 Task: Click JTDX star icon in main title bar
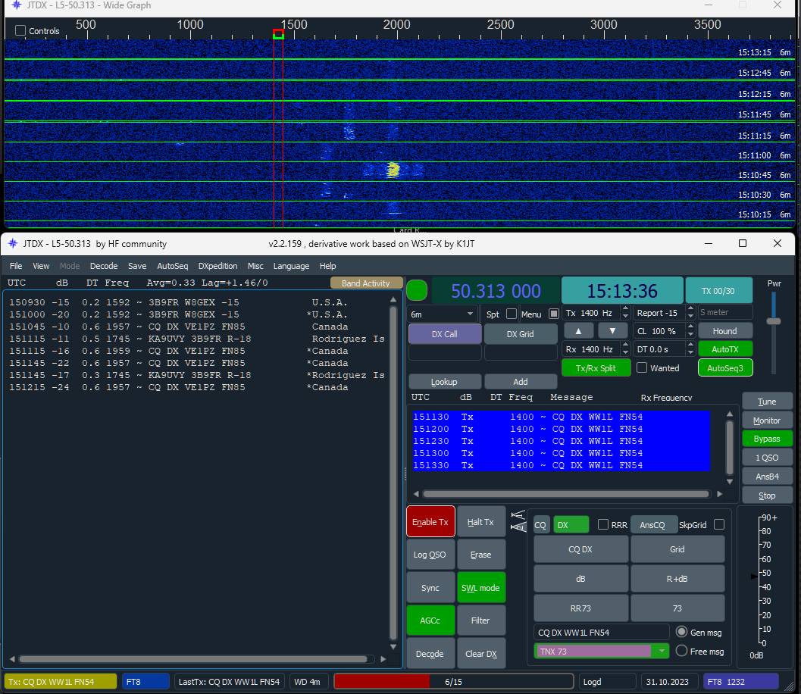pos(13,244)
